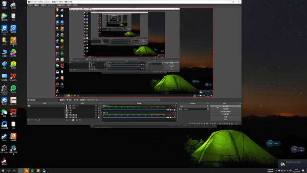The width and height of the screenshot is (307, 173).
Task: Open source properties gear below sources list
Action: tap(73, 120)
